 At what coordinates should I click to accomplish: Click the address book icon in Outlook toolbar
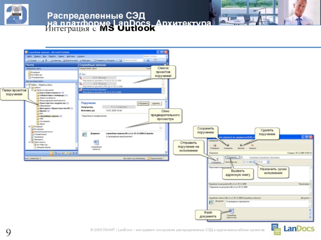click(x=121, y=60)
